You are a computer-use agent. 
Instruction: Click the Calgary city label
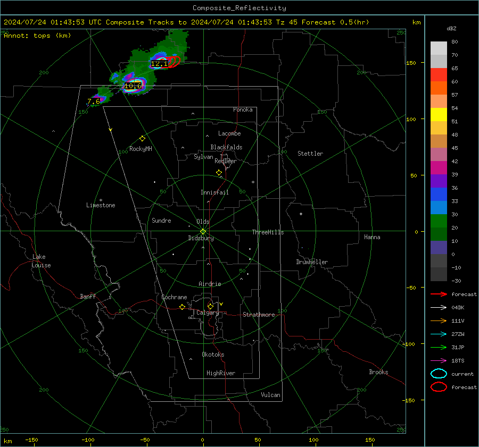tap(208, 313)
